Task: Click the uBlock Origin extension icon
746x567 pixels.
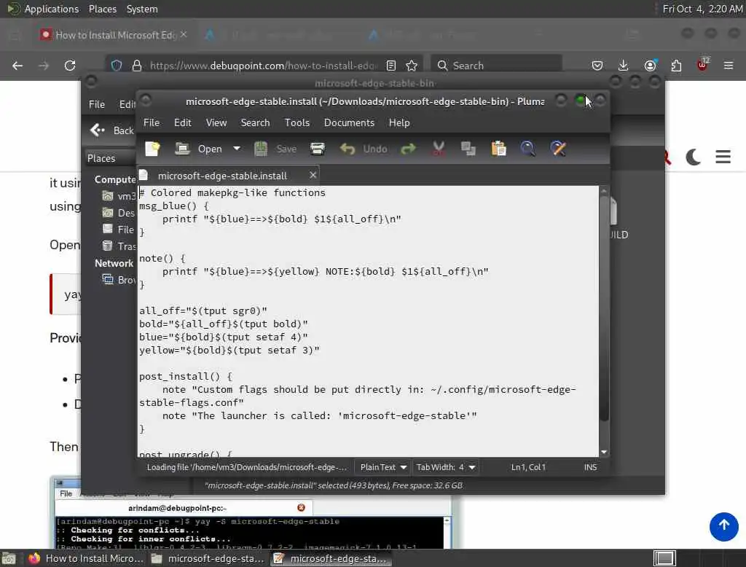Action: click(x=702, y=65)
